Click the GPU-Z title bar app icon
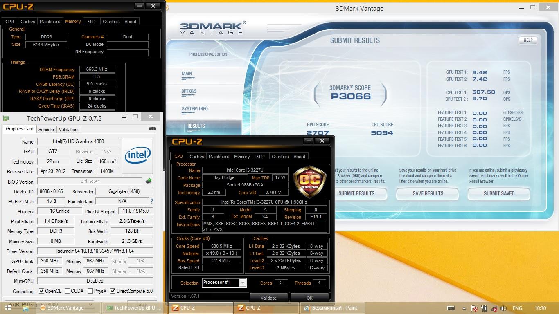The image size is (559, 314). click(6, 118)
